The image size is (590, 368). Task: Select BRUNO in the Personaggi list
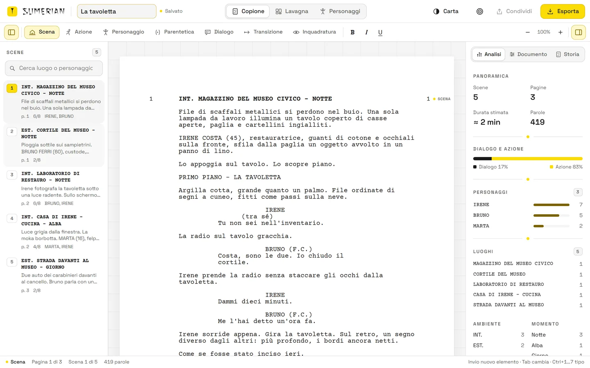point(528,215)
